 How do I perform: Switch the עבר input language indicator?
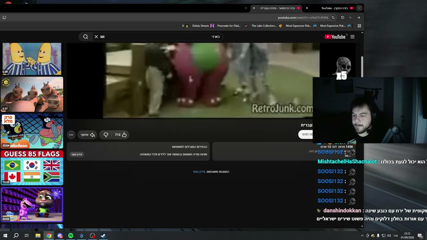pyautogui.click(x=395, y=236)
